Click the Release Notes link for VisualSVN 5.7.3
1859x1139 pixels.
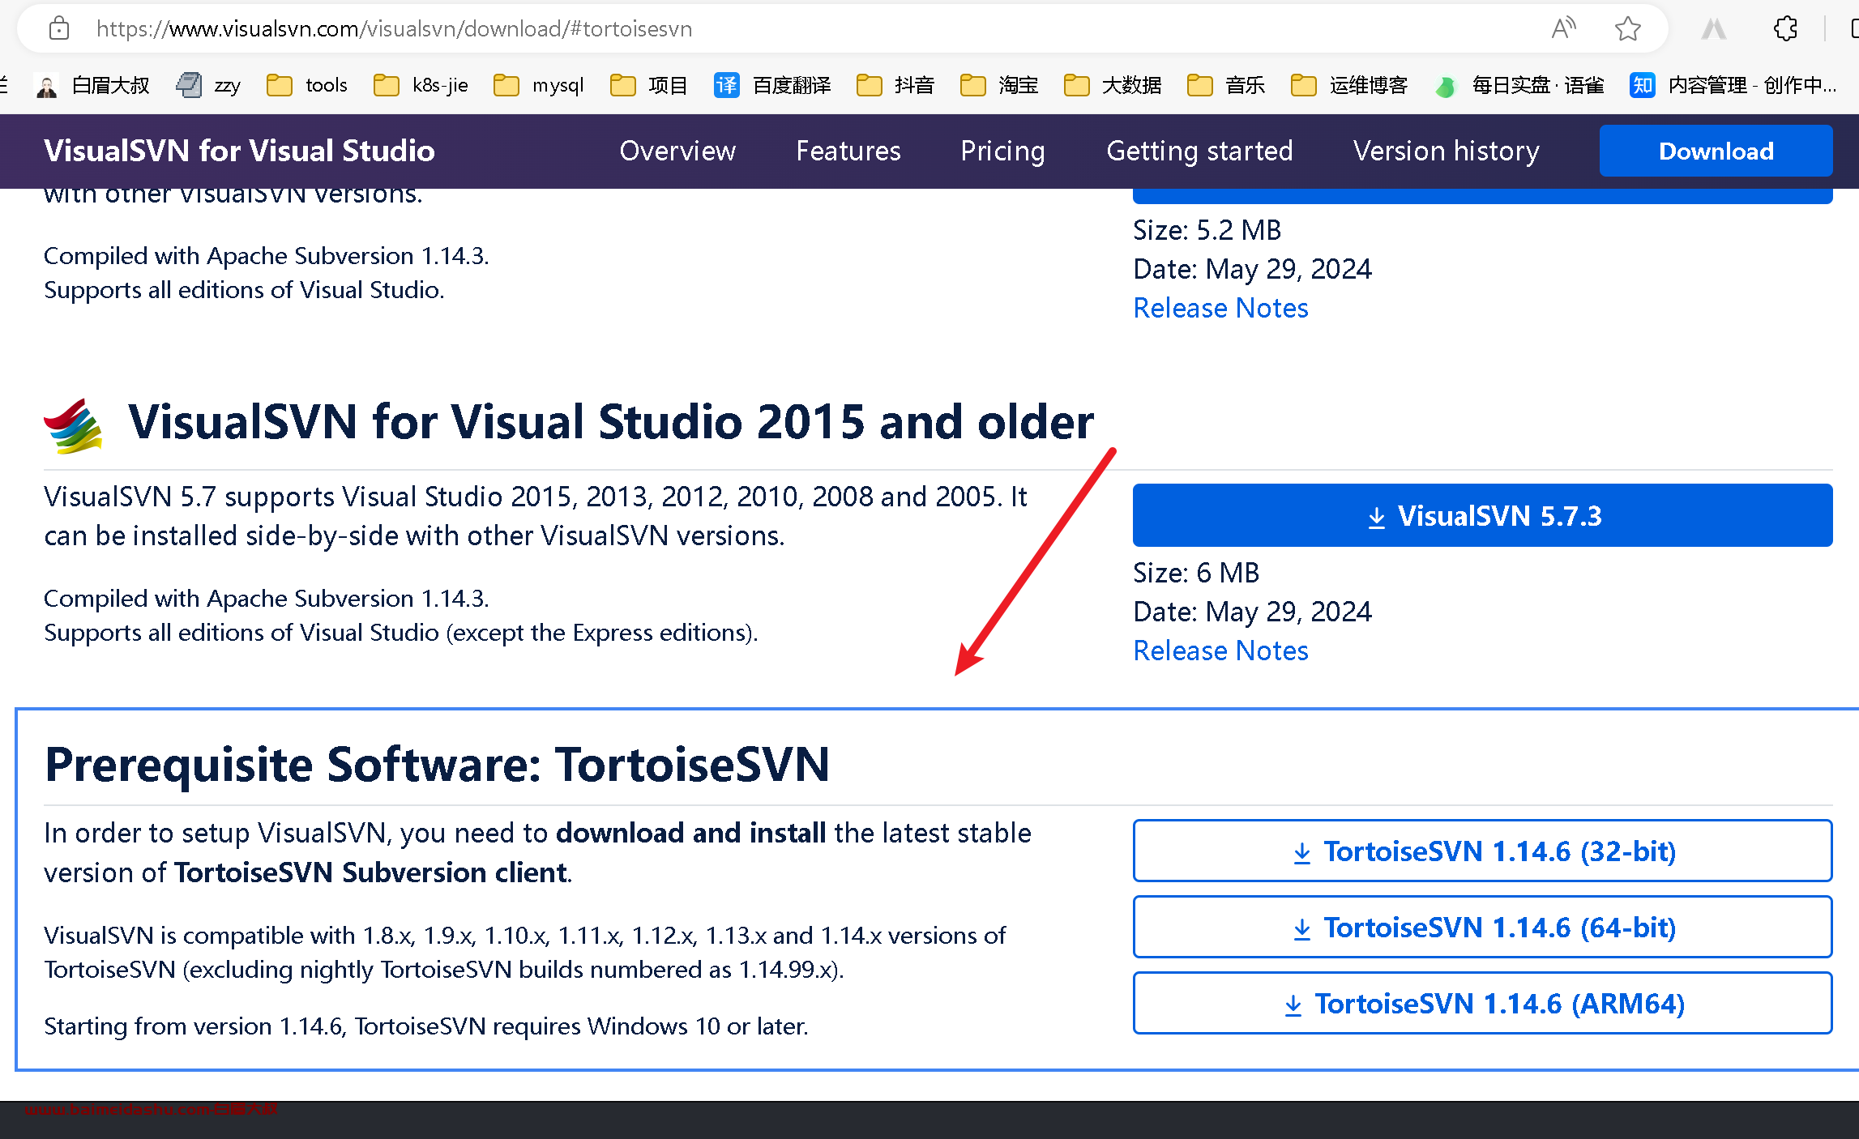(1220, 649)
